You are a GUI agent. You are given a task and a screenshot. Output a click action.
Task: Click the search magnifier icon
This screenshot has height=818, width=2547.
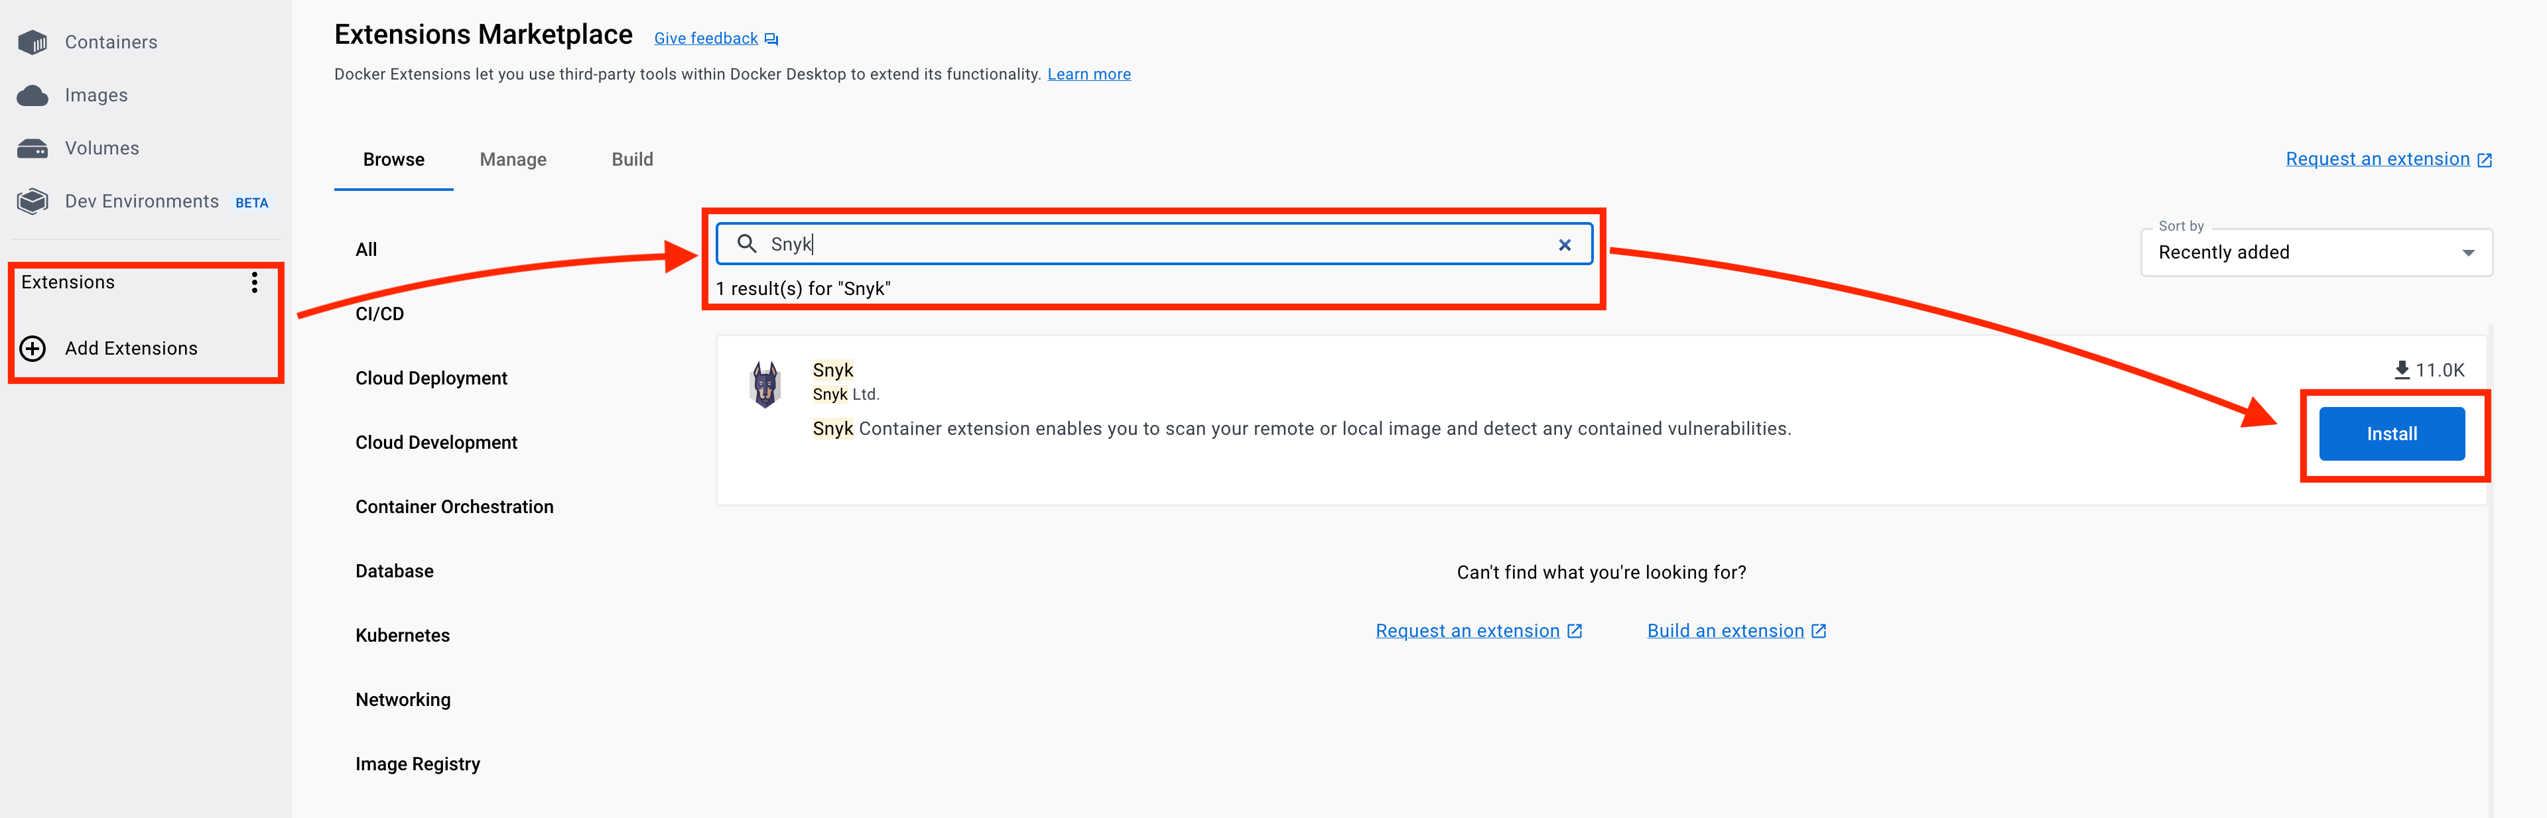[x=748, y=243]
